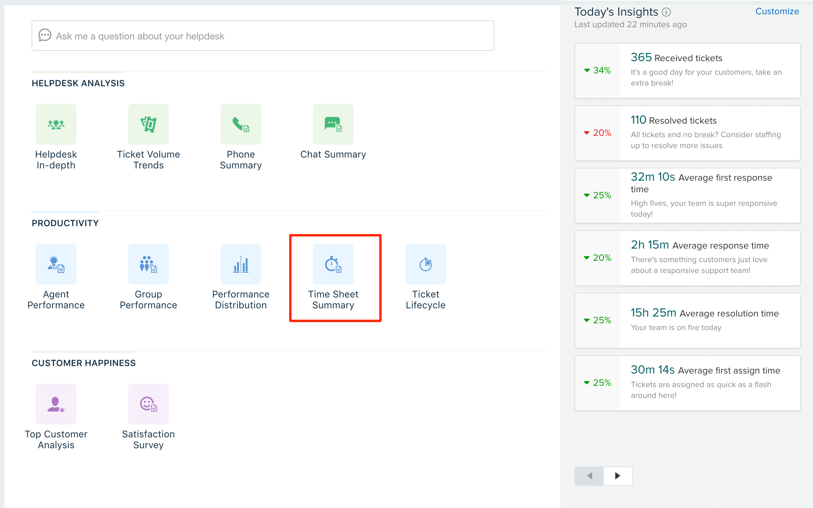Go to previous insights page arrow

[x=589, y=476]
